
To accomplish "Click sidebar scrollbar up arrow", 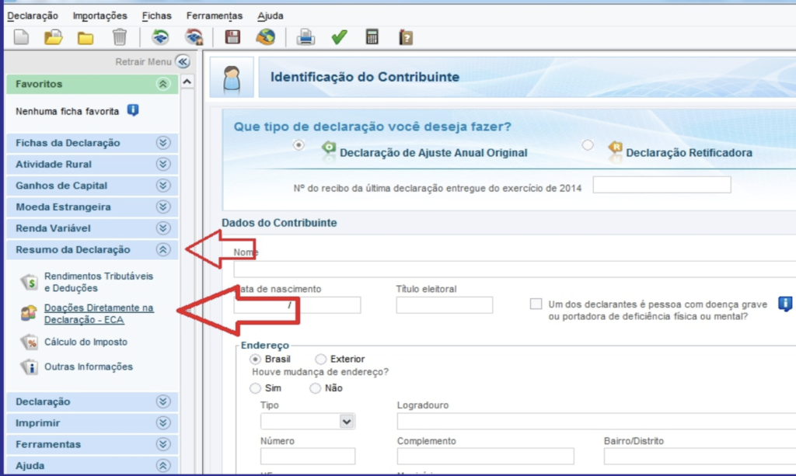I will [187, 82].
